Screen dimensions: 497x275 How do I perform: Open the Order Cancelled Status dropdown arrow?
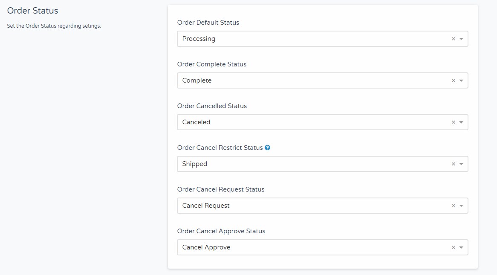click(x=461, y=123)
